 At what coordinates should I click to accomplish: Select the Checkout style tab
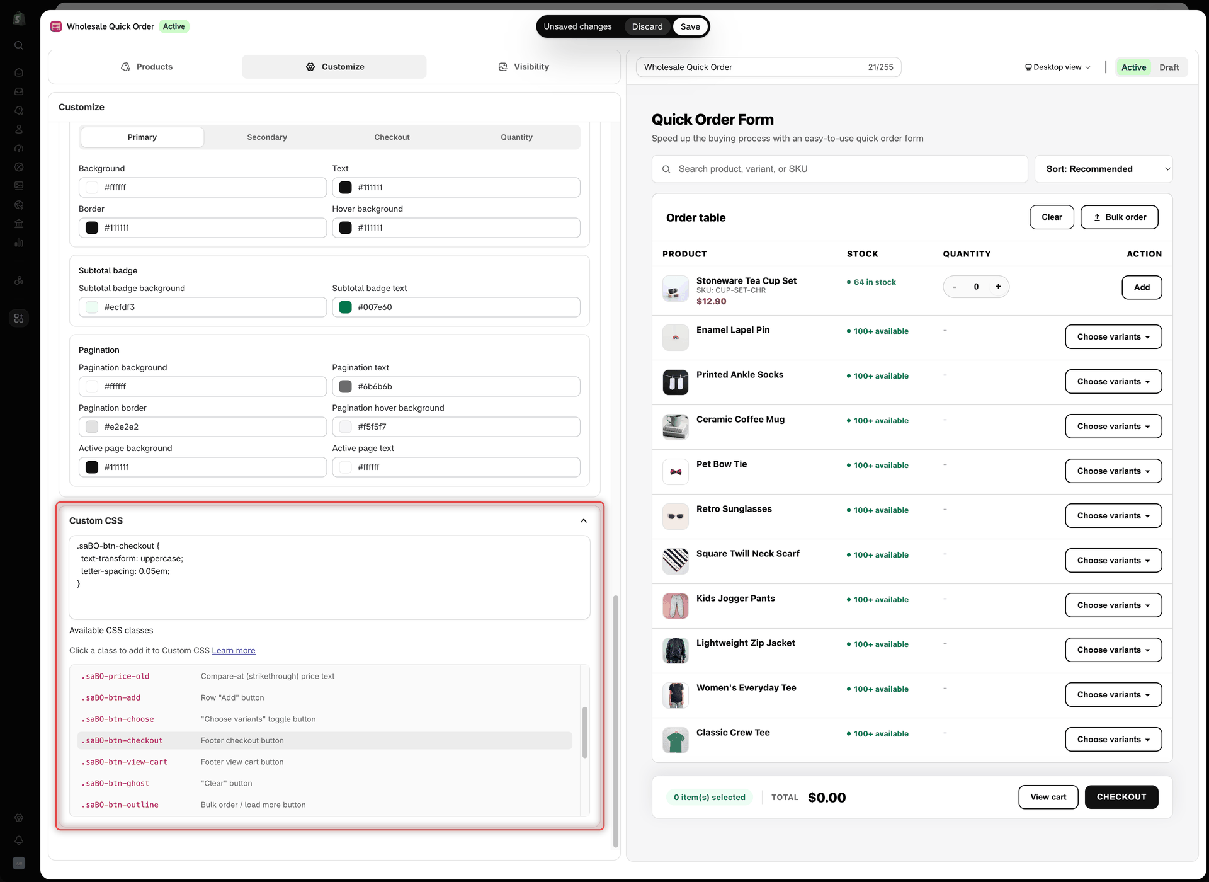[392, 137]
